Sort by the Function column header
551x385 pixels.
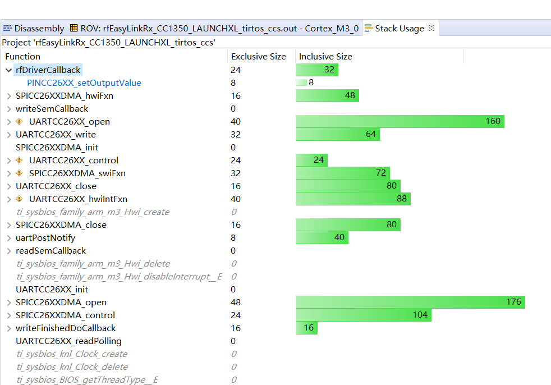tap(115, 57)
